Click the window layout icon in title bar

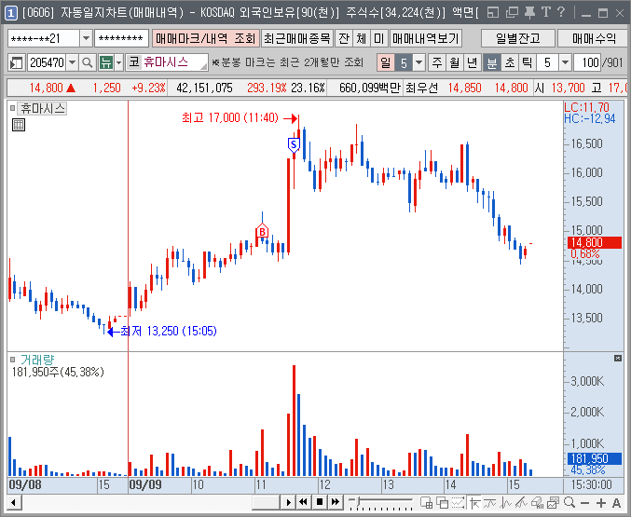tap(493, 12)
